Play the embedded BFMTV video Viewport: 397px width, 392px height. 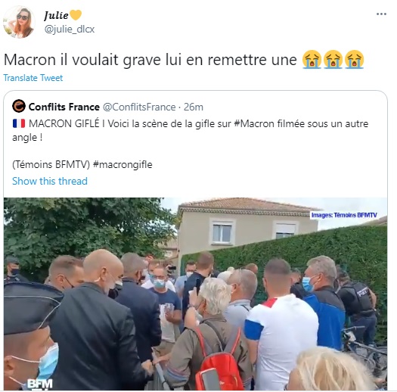tap(195, 294)
